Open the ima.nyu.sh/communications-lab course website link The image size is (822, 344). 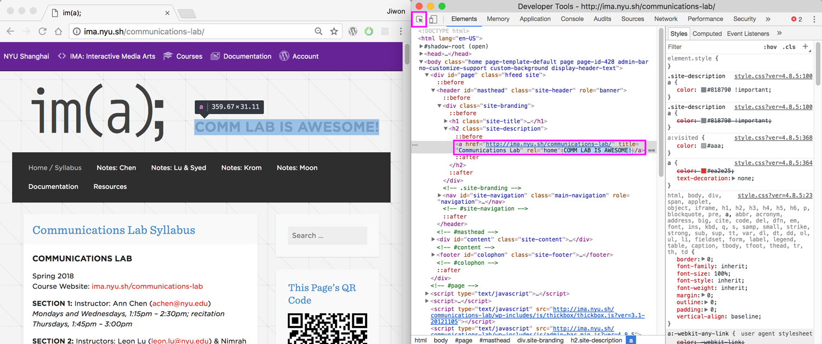[x=147, y=286]
